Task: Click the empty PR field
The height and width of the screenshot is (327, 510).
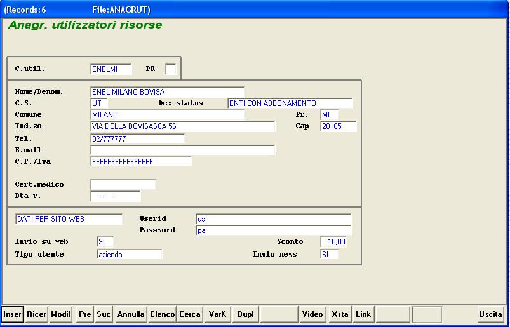Action: pyautogui.click(x=170, y=69)
